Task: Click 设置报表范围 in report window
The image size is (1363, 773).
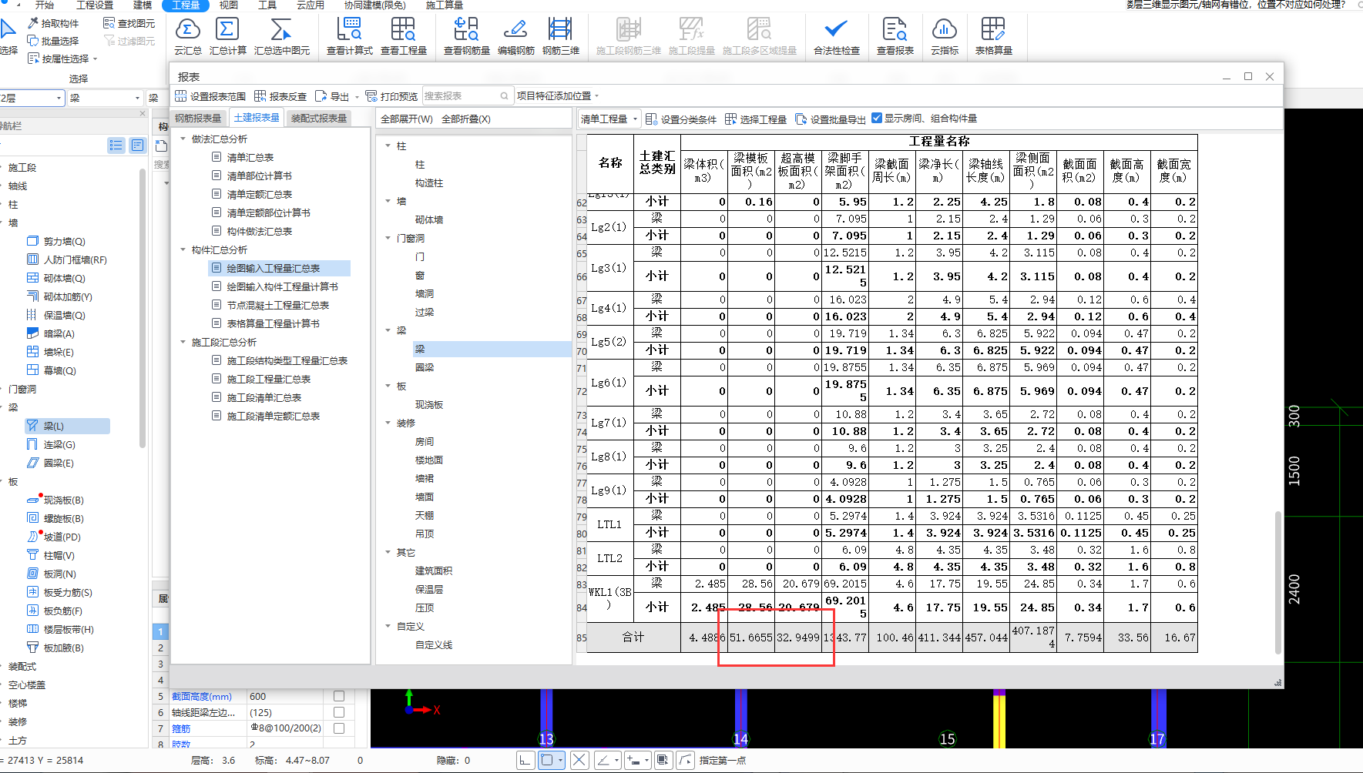Action: pos(210,96)
